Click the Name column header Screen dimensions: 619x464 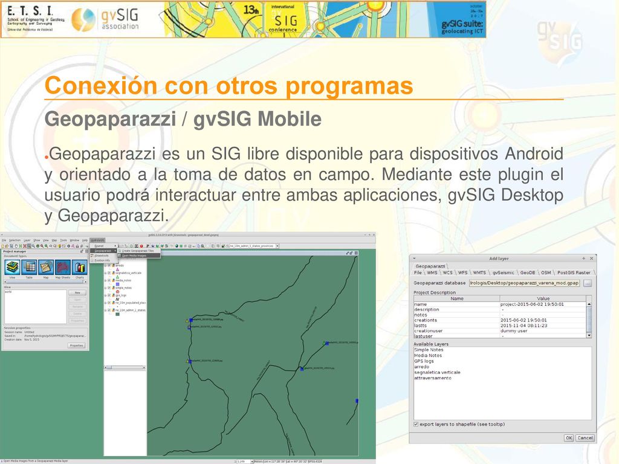click(x=457, y=298)
